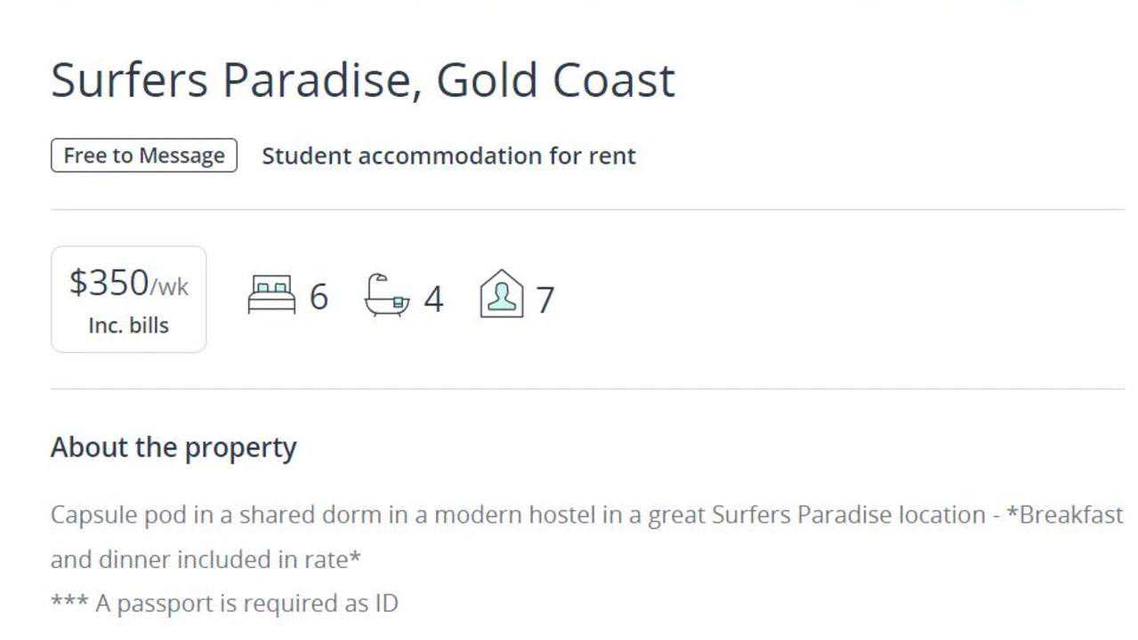Click the bathtub icon for bathrooms
Viewport: 1138px width, 640px height.
tap(388, 295)
